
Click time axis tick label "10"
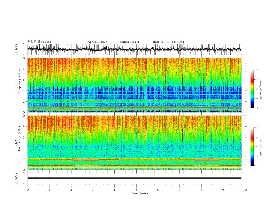[245, 190]
